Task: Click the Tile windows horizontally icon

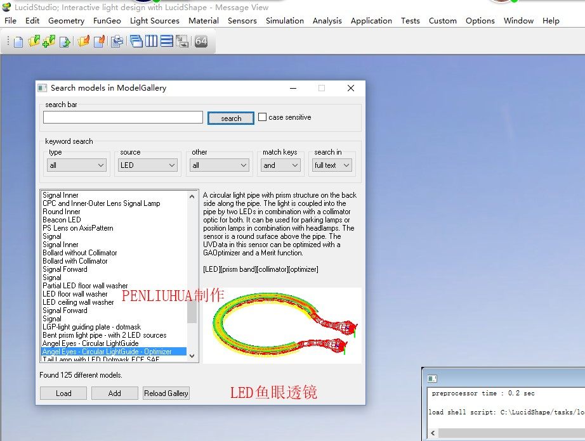Action: pos(166,41)
